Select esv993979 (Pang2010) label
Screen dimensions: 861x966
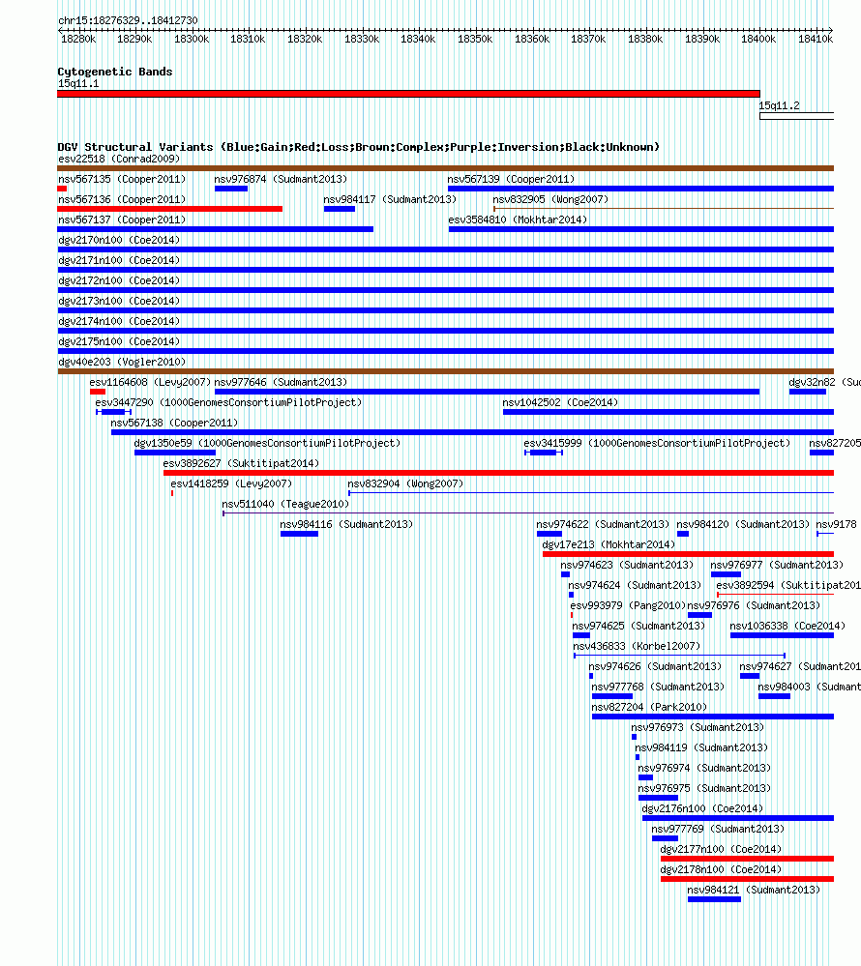tap(628, 606)
